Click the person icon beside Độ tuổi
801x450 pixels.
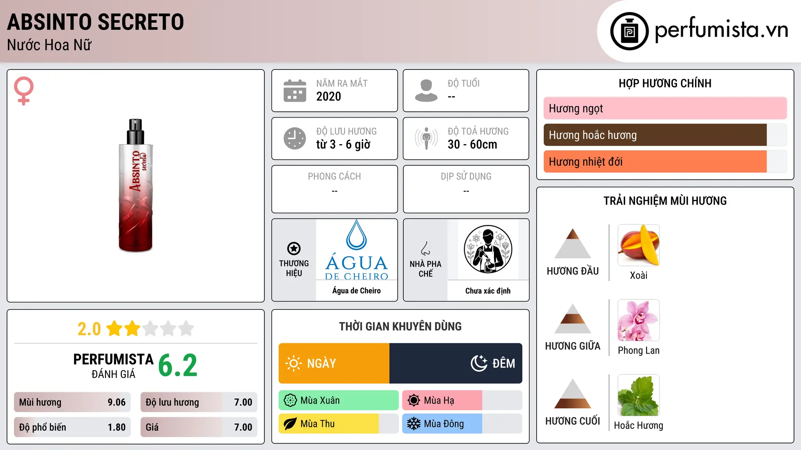(x=426, y=91)
